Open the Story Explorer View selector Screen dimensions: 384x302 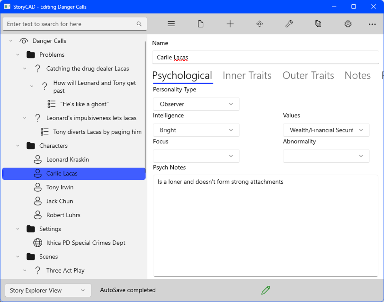click(x=48, y=290)
